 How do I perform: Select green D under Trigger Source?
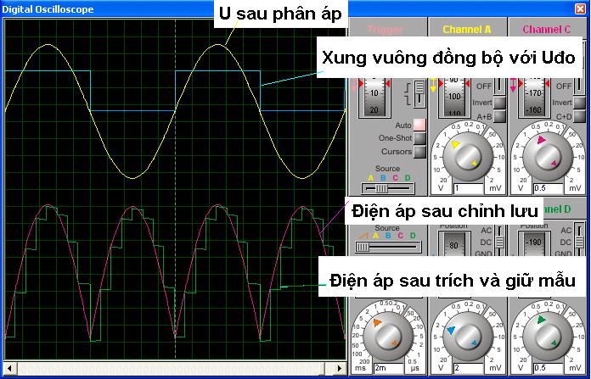pos(407,178)
